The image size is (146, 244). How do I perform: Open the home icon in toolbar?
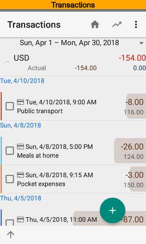point(95,25)
